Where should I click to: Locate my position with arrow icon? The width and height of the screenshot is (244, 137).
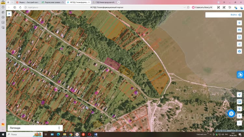(x=239, y=94)
